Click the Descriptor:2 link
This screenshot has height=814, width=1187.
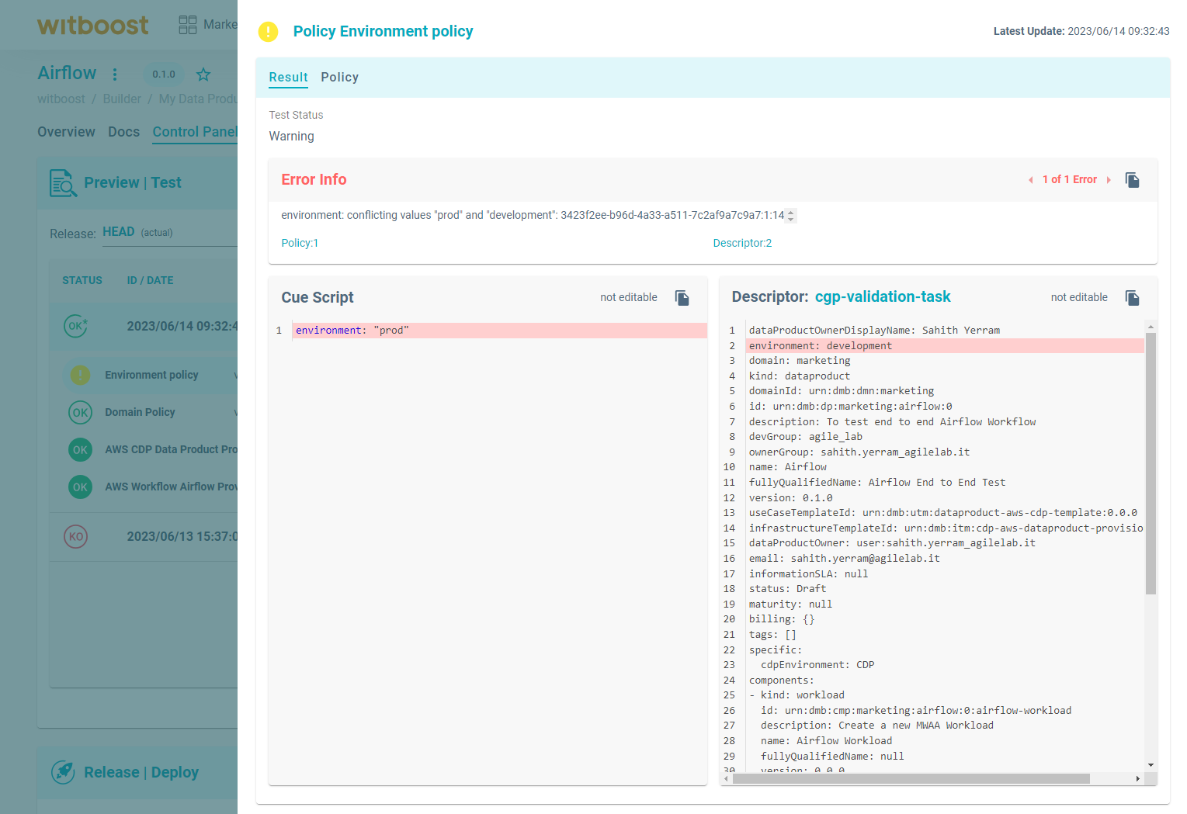pos(742,244)
